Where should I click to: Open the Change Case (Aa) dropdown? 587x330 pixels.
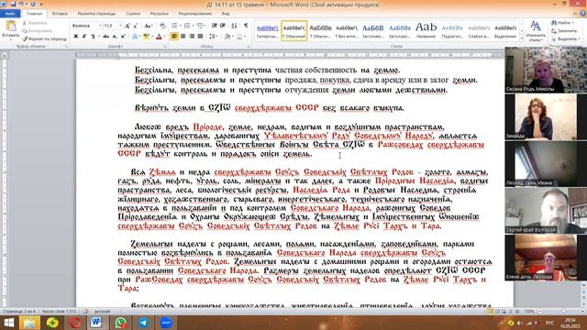(x=149, y=26)
